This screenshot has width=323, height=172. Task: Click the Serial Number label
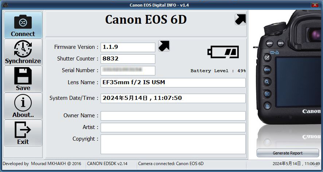[80, 70]
